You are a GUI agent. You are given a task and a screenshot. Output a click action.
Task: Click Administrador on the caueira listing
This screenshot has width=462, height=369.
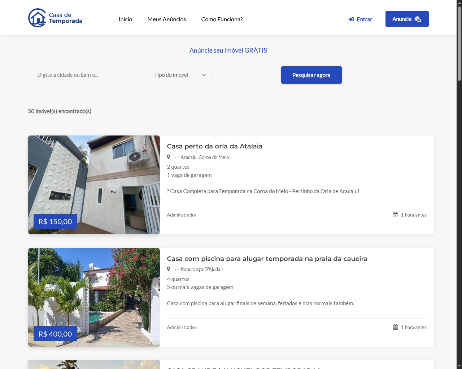click(x=182, y=327)
